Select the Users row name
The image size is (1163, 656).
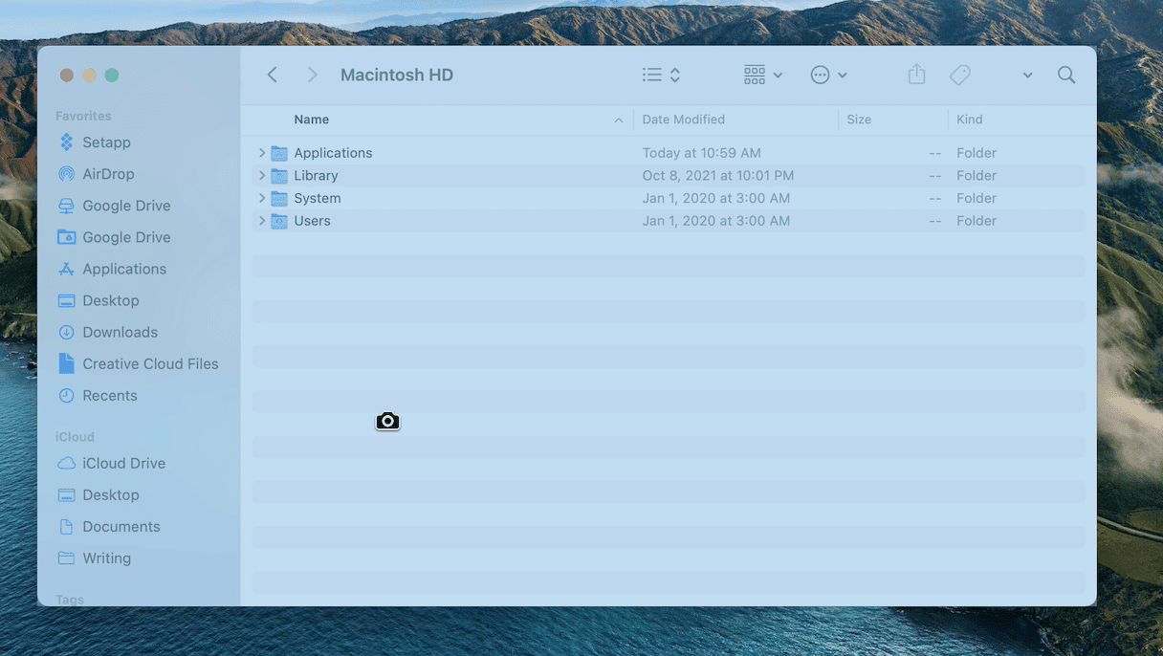coord(312,221)
